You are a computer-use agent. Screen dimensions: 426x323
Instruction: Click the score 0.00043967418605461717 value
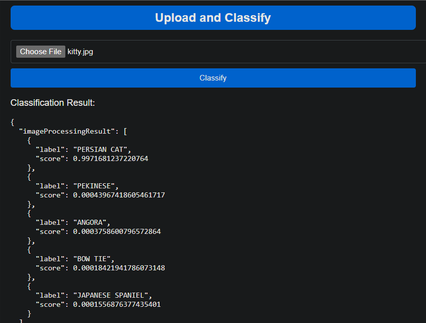pyautogui.click(x=119, y=195)
